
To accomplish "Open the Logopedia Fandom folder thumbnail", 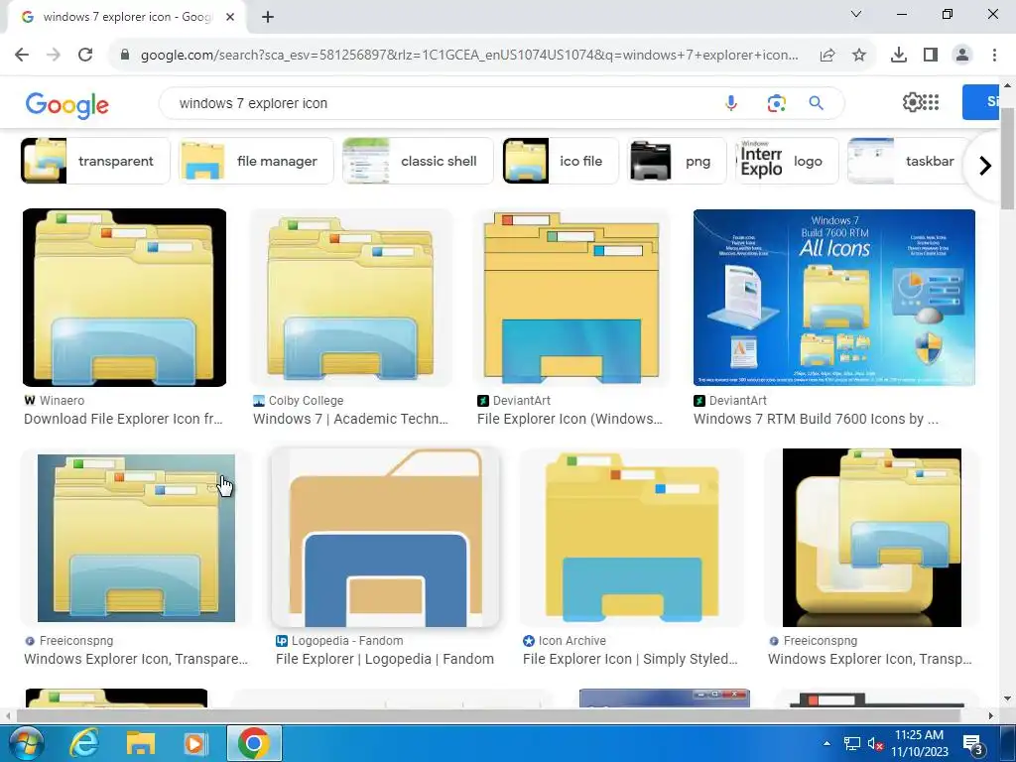I will [386, 537].
